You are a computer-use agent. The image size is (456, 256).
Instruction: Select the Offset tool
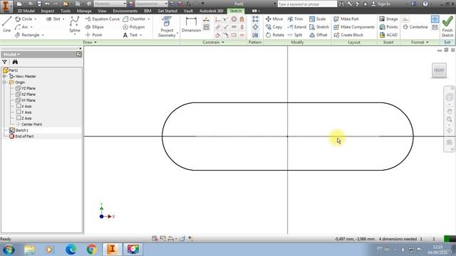tap(318, 35)
